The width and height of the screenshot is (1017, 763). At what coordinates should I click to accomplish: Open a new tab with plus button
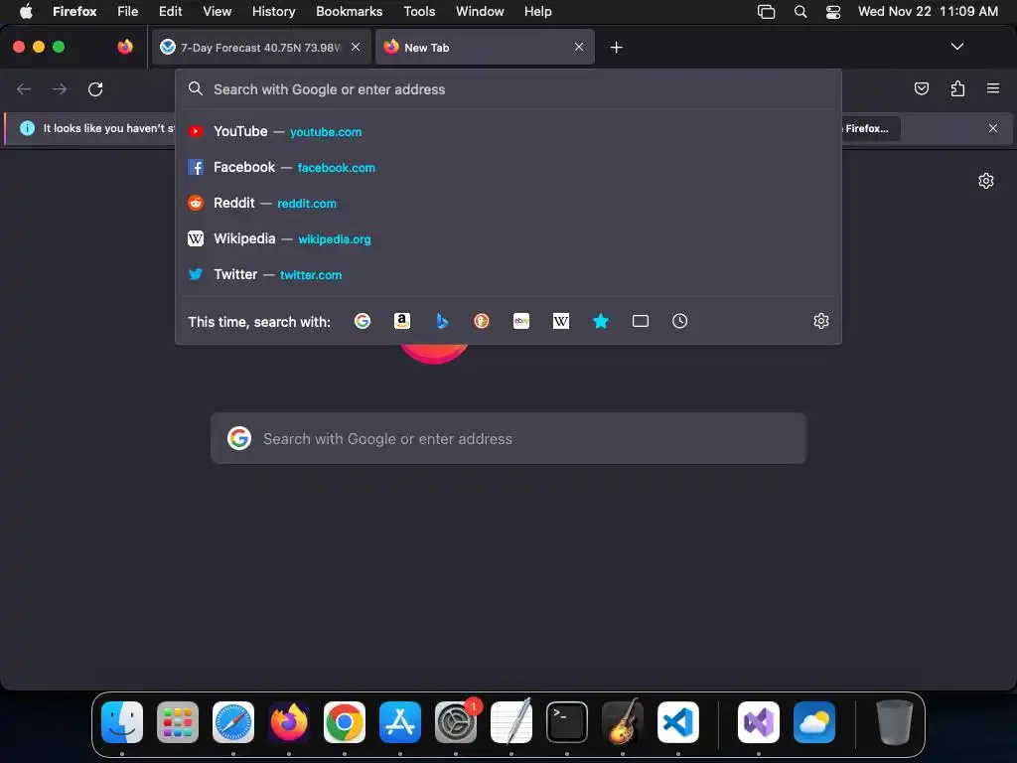616,48
